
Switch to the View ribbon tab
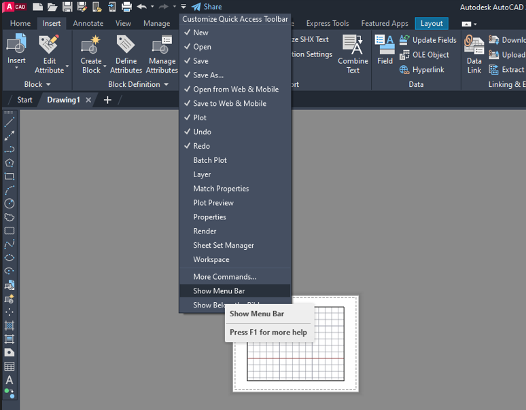tap(123, 24)
